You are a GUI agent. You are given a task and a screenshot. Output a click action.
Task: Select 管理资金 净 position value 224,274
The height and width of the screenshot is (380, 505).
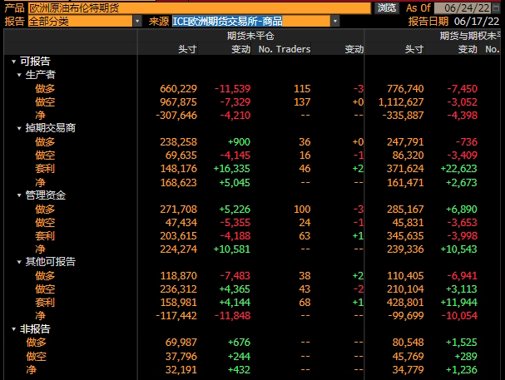point(177,249)
